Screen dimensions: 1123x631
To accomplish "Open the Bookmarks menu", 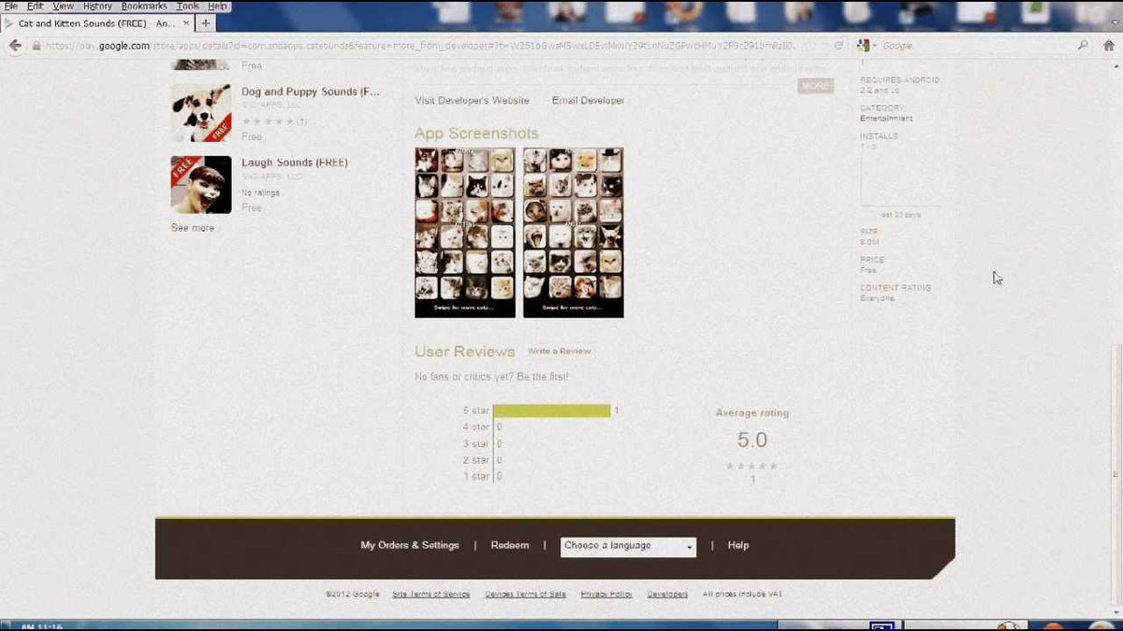I will pyautogui.click(x=144, y=6).
